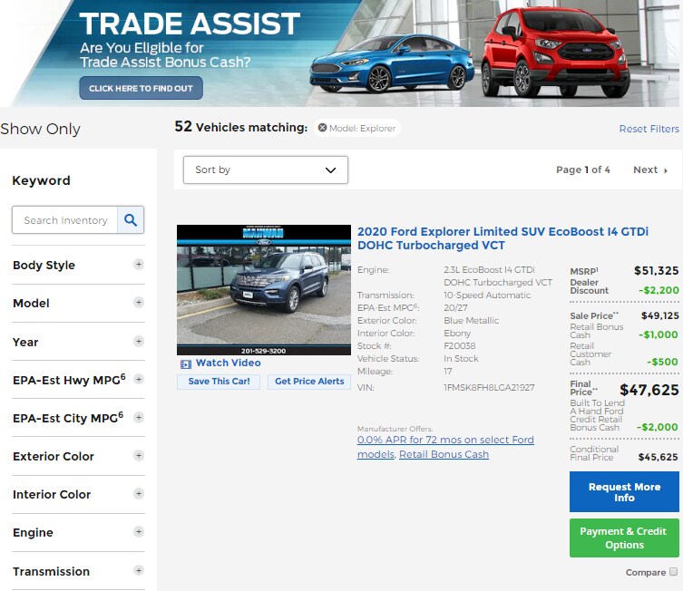Click into the Search Inventory field
Image resolution: width=683 pixels, height=591 pixels.
65,219
